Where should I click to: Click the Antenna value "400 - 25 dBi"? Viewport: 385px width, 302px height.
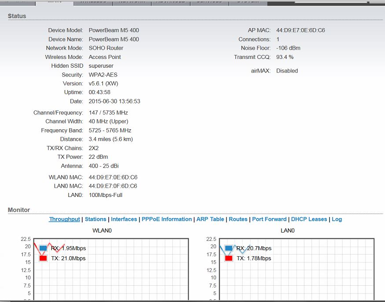(103, 166)
